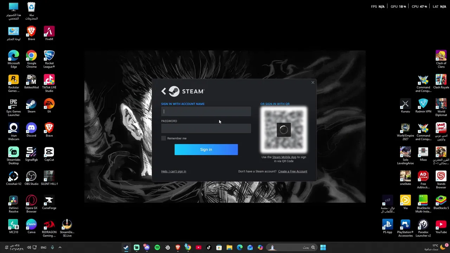The image size is (450, 253).
Task: Open OBS Studio desktop icon
Action: pyautogui.click(x=31, y=178)
